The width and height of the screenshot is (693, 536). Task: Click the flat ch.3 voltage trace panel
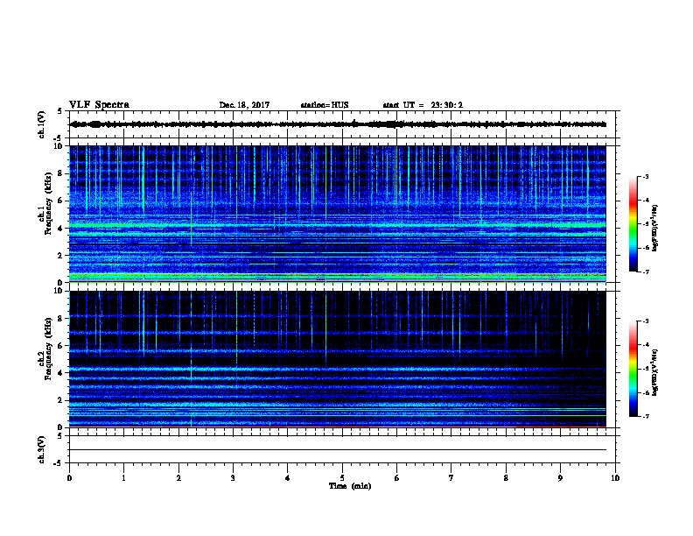point(342,449)
